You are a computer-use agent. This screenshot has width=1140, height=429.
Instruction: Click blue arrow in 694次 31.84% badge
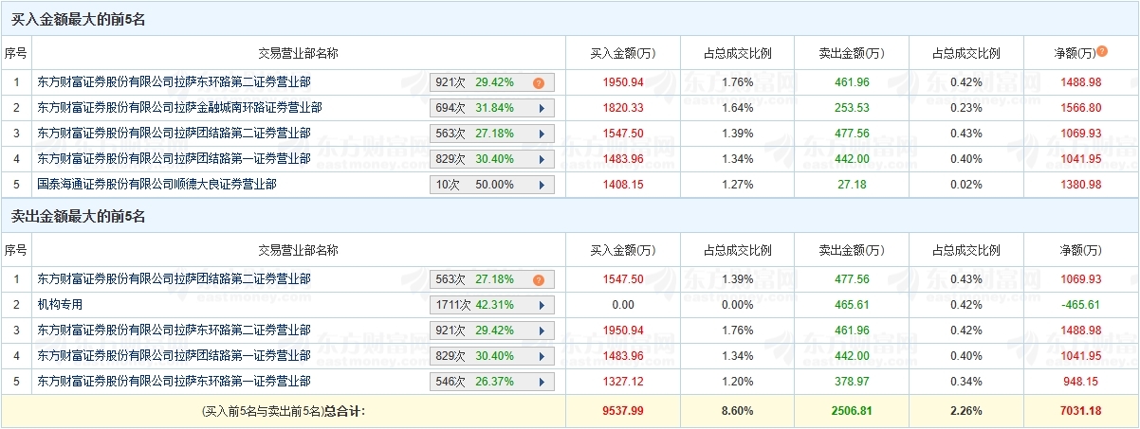point(541,108)
